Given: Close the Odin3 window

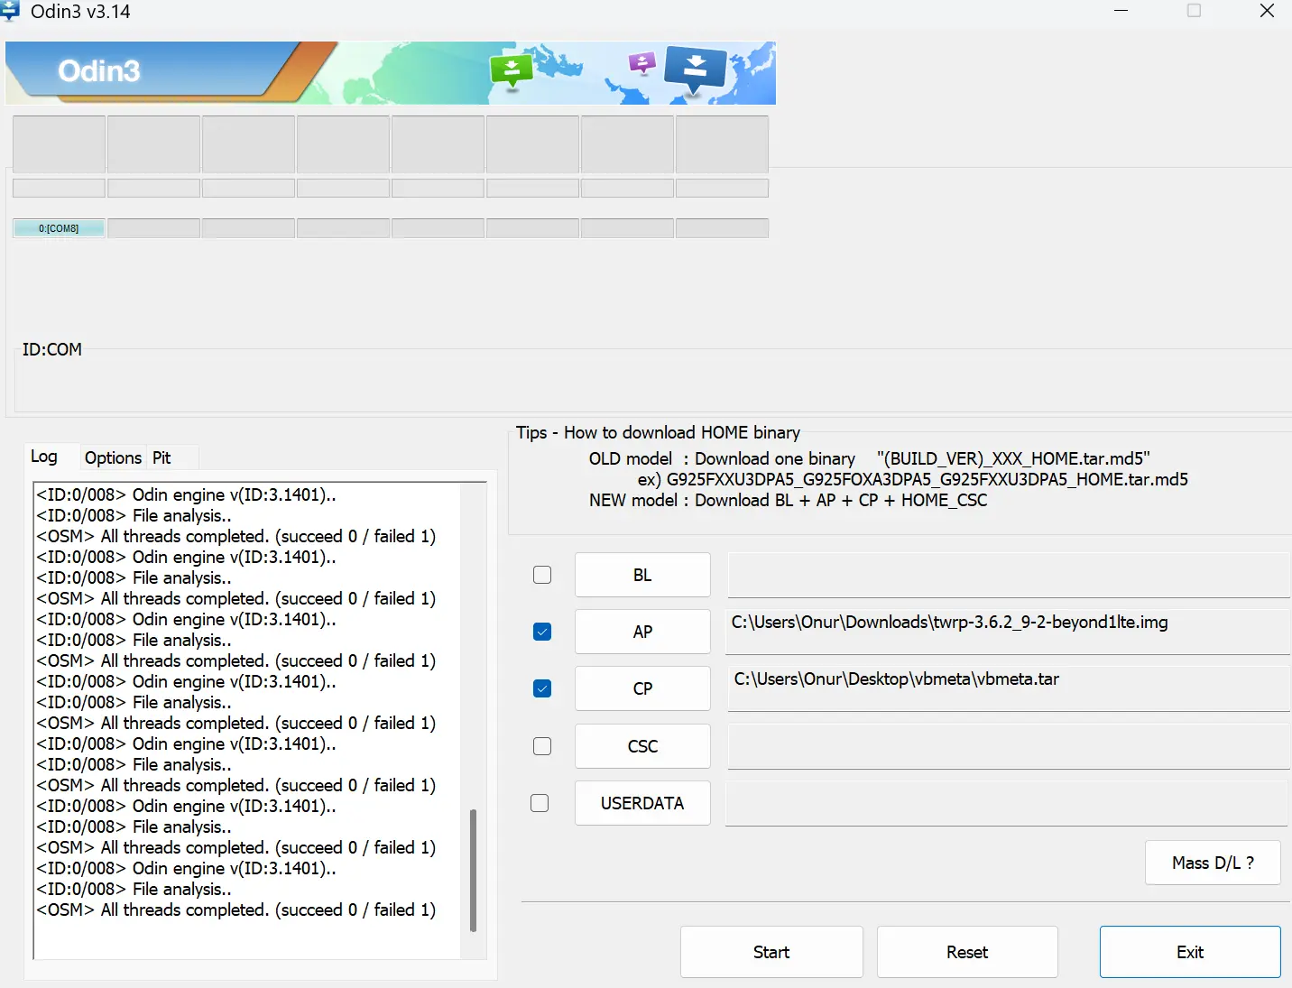Looking at the screenshot, I should click(1267, 11).
